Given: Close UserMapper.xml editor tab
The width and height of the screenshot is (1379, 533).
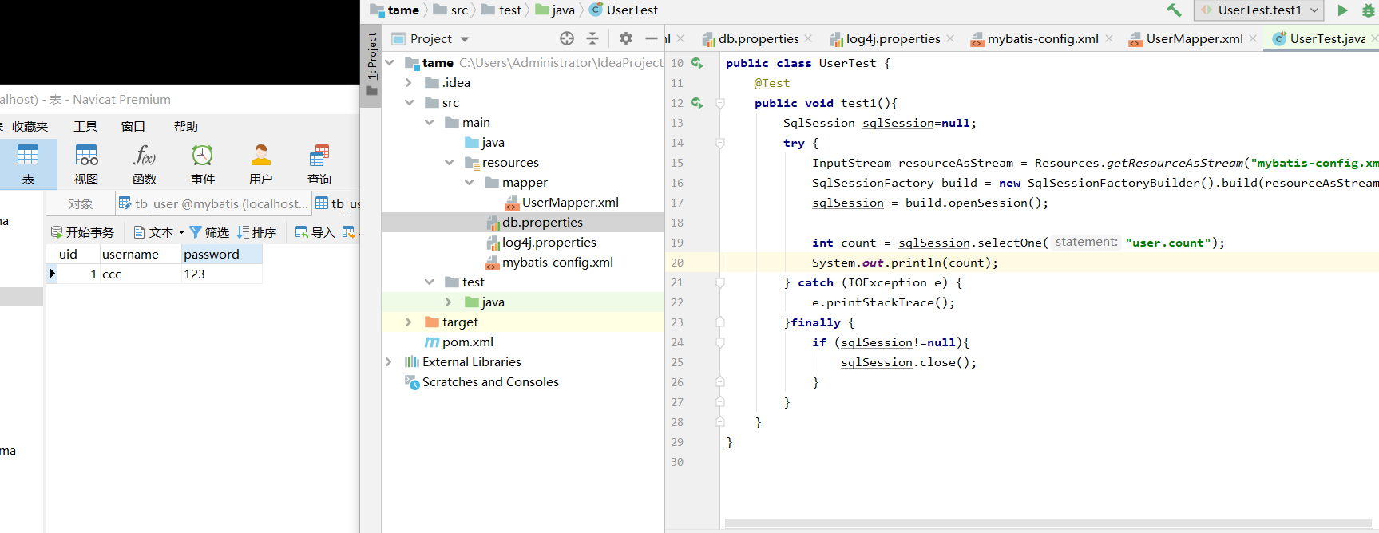Looking at the screenshot, I should coord(1253,38).
